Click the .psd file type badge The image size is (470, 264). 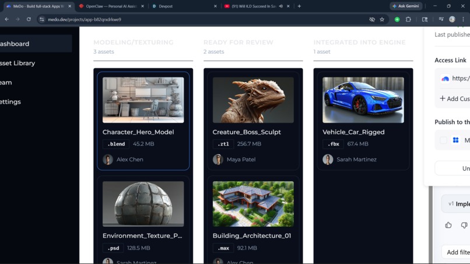pyautogui.click(x=113, y=248)
